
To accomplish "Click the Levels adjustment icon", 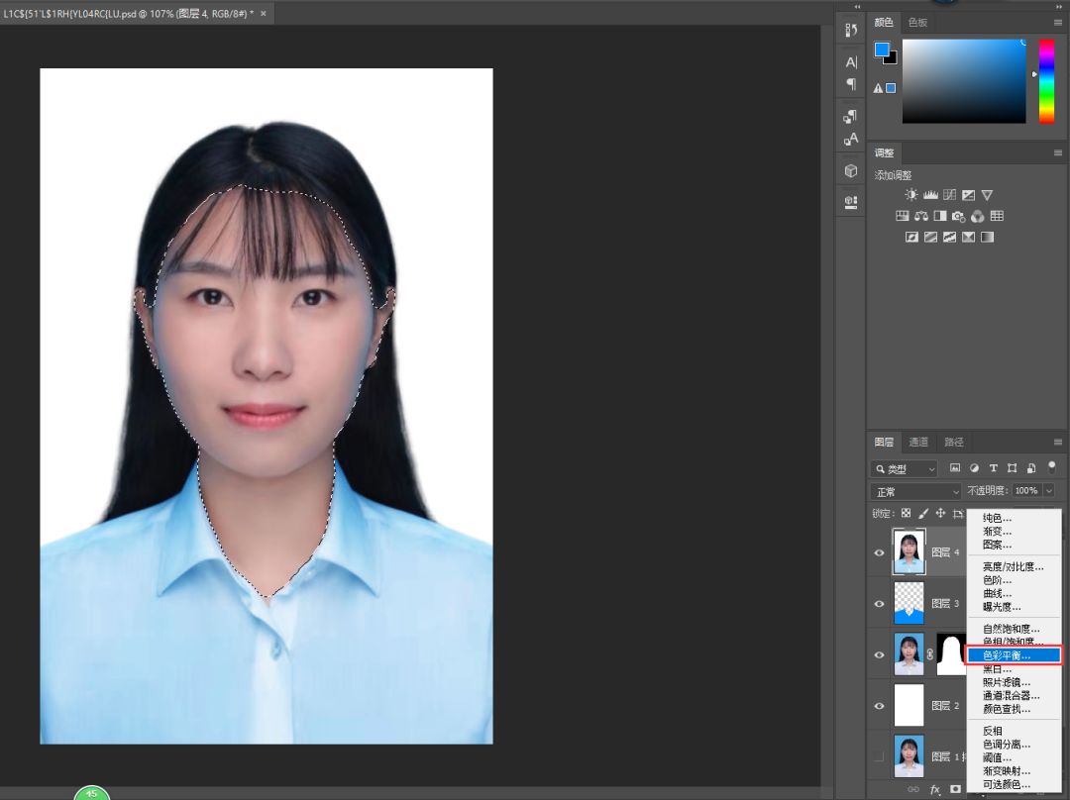I will pyautogui.click(x=930, y=195).
